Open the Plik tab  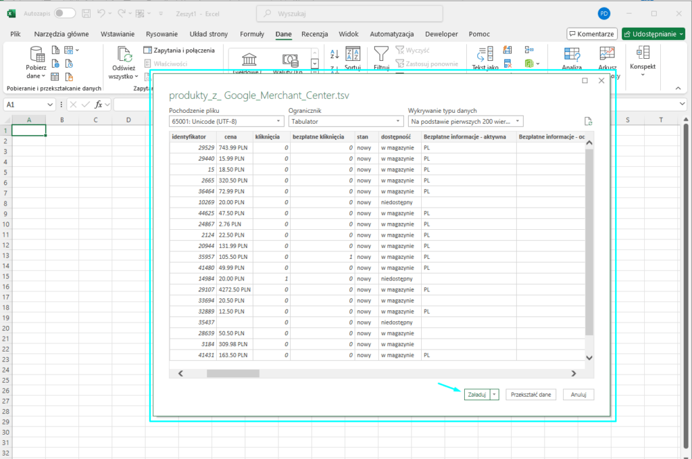click(16, 34)
